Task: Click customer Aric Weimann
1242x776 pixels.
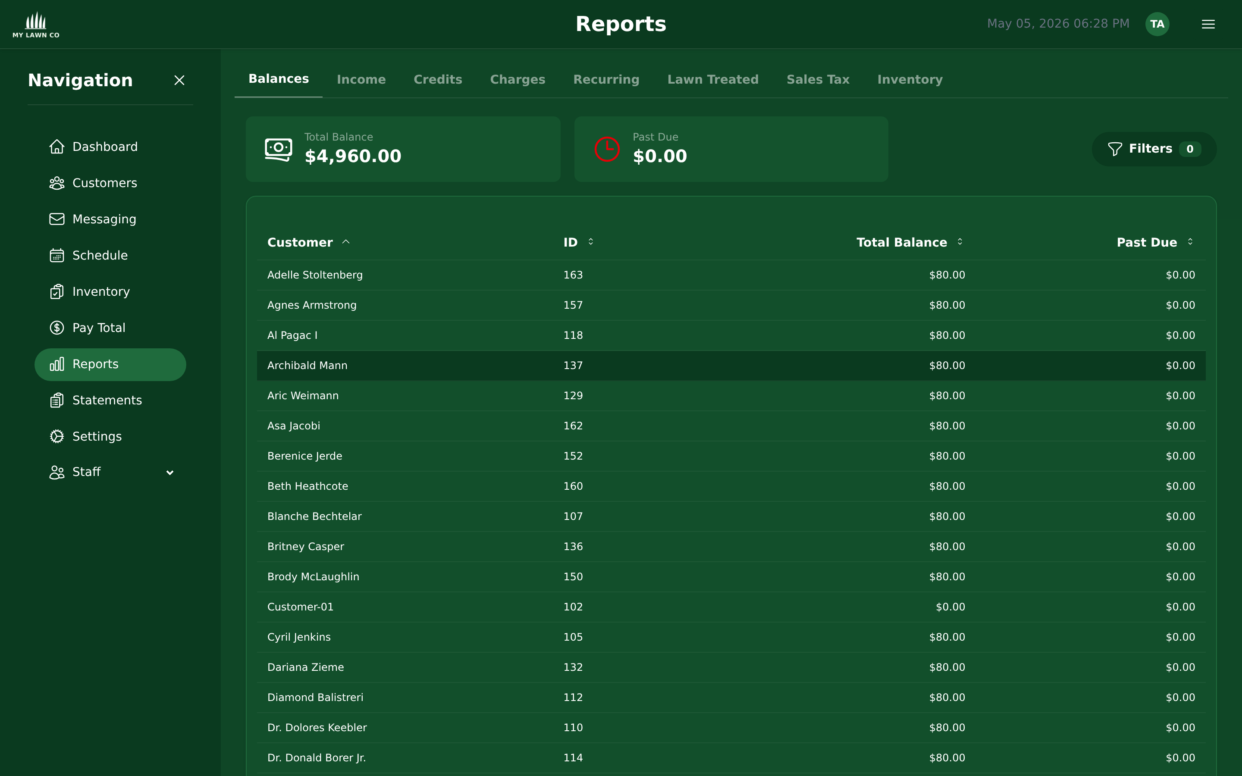Action: 303,396
